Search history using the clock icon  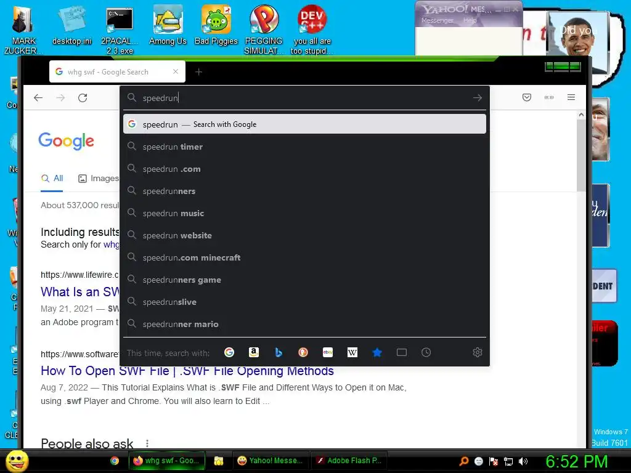point(426,352)
